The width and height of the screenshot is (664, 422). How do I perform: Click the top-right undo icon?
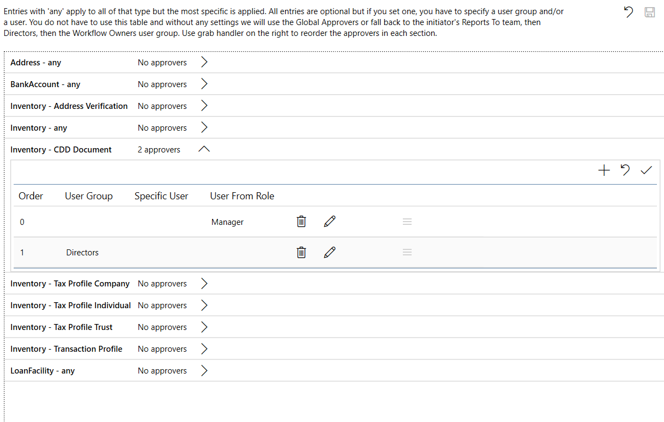tap(629, 12)
